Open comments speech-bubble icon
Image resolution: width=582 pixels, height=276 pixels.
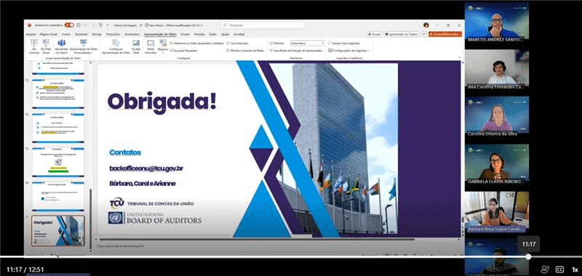423,34
